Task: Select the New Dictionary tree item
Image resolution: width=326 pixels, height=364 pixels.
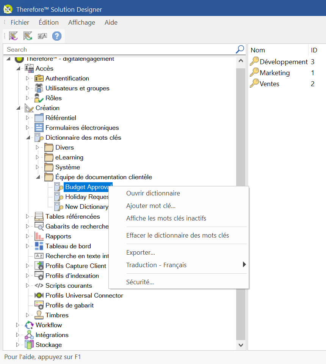Action: 87,206
